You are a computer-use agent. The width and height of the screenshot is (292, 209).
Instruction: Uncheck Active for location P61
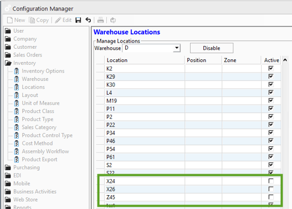pyautogui.click(x=271, y=157)
